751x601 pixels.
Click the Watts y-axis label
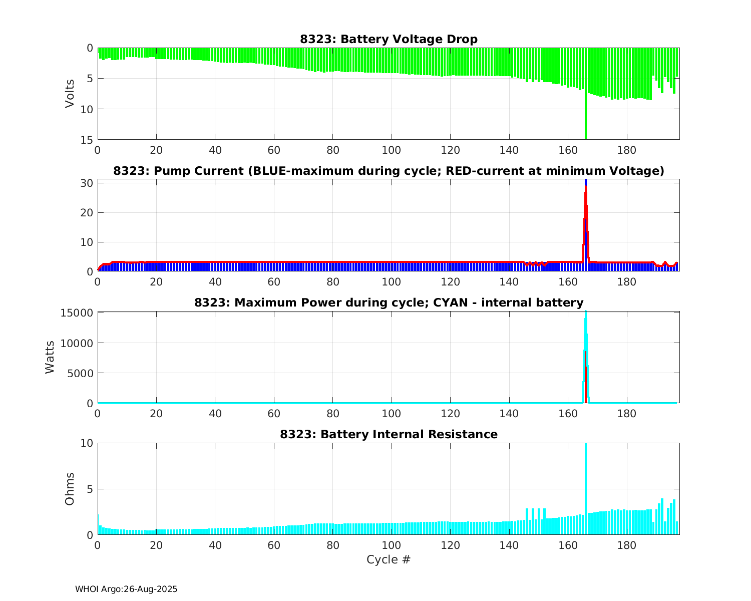pyautogui.click(x=50, y=358)
